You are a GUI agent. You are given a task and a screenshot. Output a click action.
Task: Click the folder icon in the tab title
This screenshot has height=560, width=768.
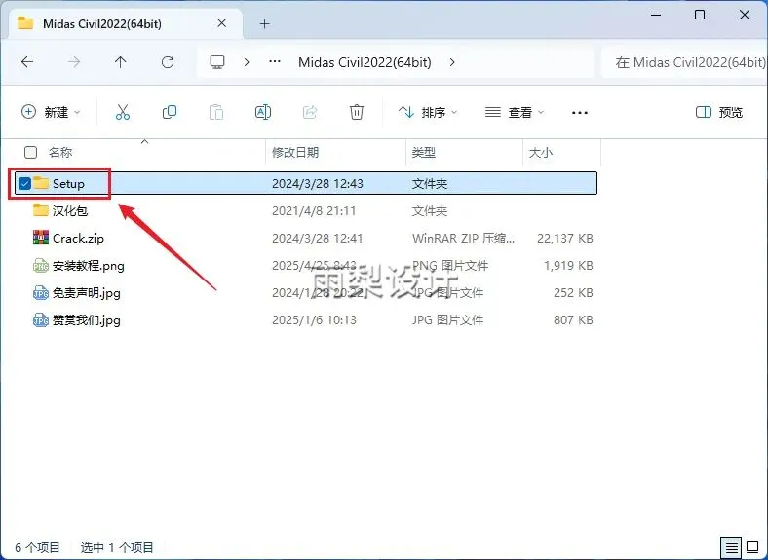[x=25, y=23]
